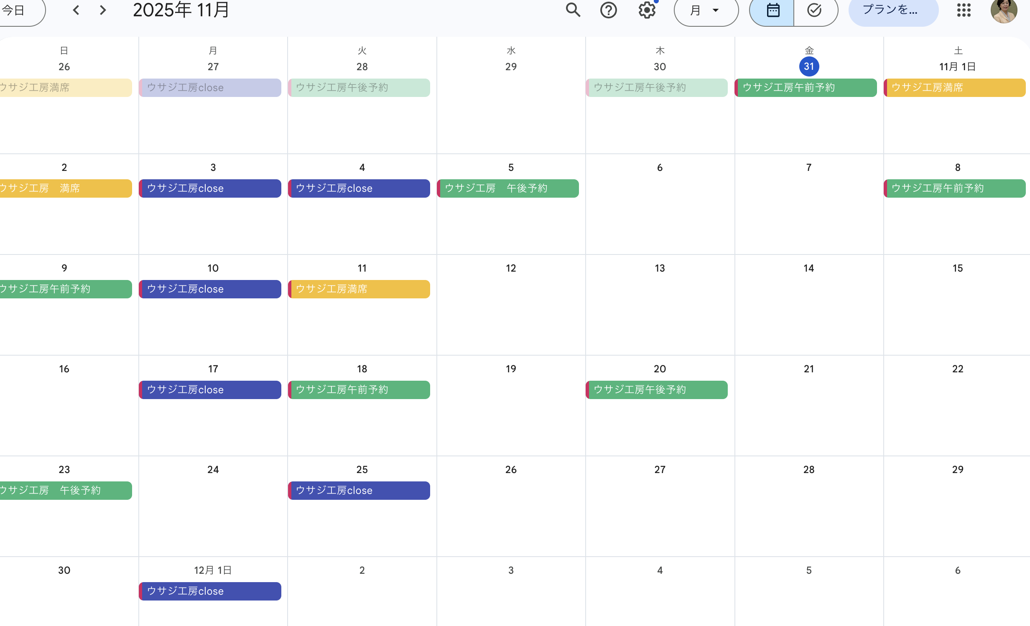Go to previous month arrow
This screenshot has width=1030, height=626.
(x=76, y=10)
